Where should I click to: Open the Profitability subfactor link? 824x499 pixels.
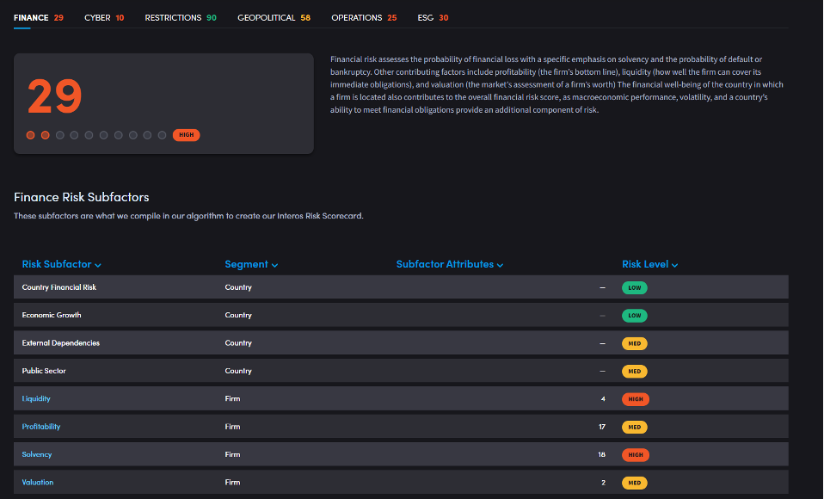[41, 427]
